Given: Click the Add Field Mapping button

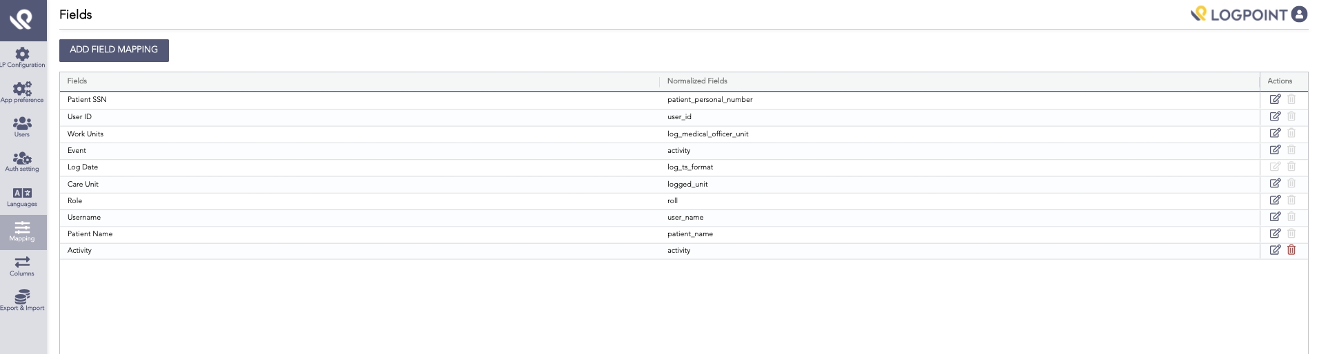Looking at the screenshot, I should coord(114,50).
